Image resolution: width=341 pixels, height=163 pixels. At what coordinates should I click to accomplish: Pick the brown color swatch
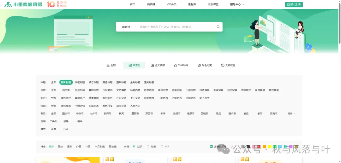point(296,147)
